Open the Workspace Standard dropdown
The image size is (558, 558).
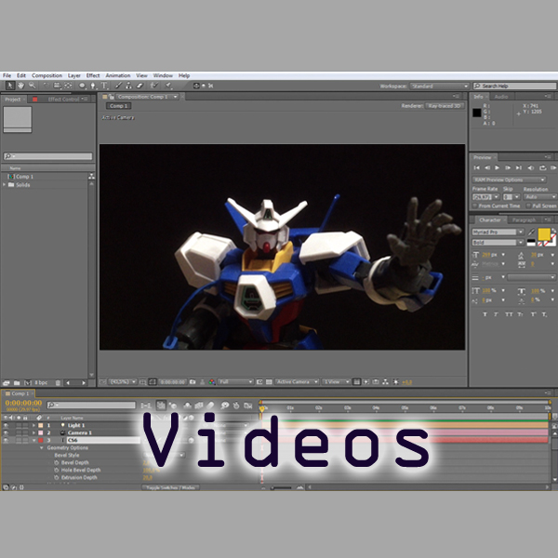440,86
